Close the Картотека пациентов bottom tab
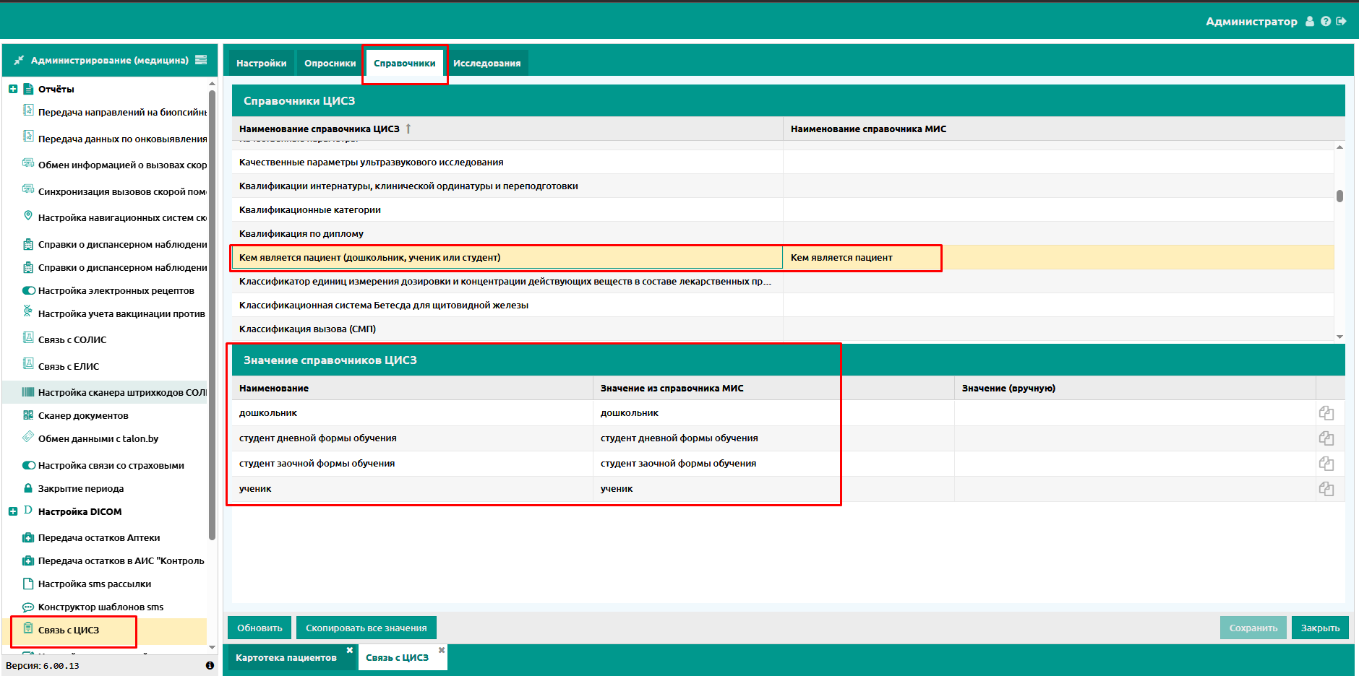The image size is (1359, 676). (349, 650)
